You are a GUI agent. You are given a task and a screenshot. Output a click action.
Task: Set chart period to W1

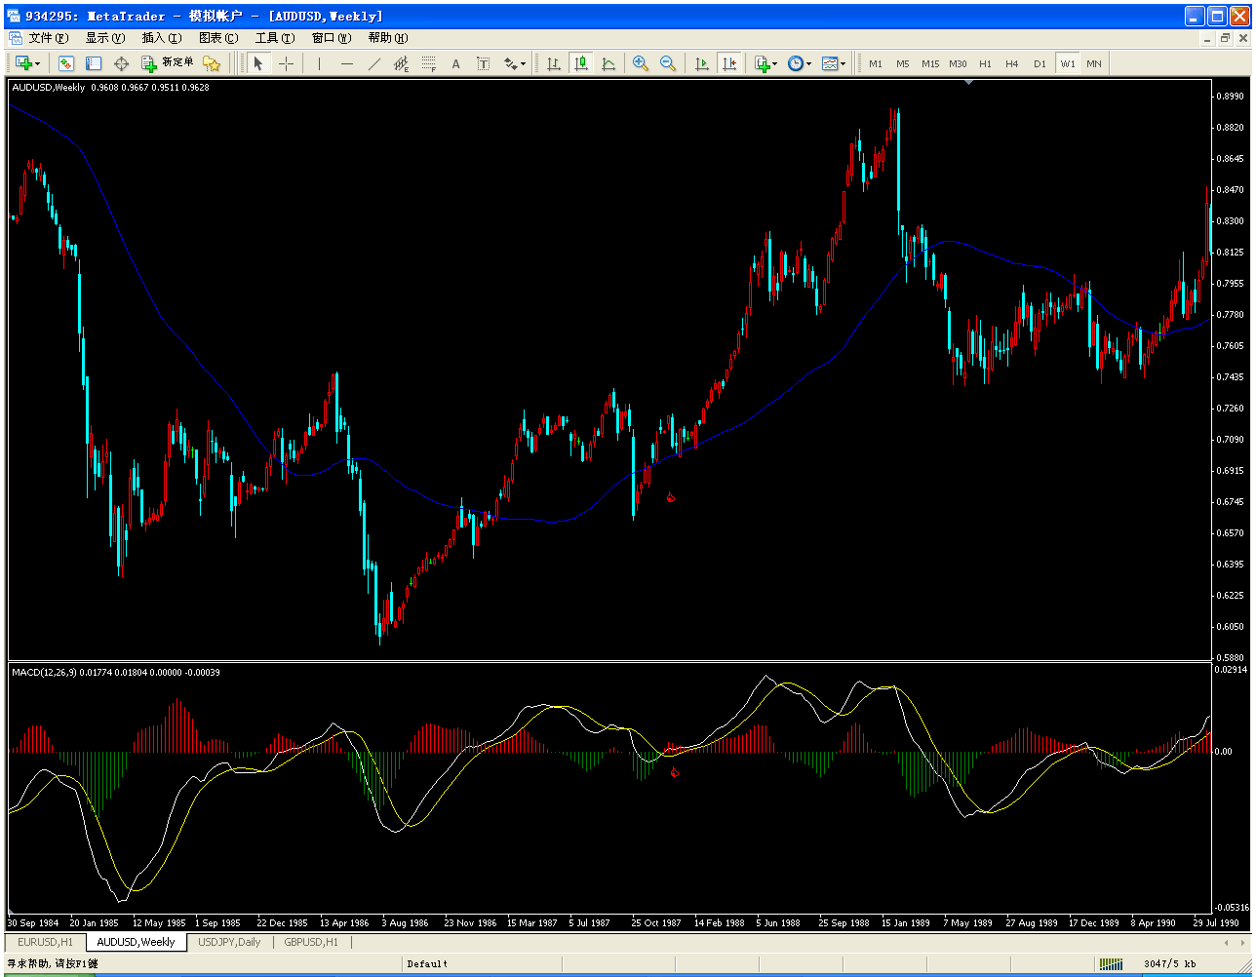(1068, 63)
